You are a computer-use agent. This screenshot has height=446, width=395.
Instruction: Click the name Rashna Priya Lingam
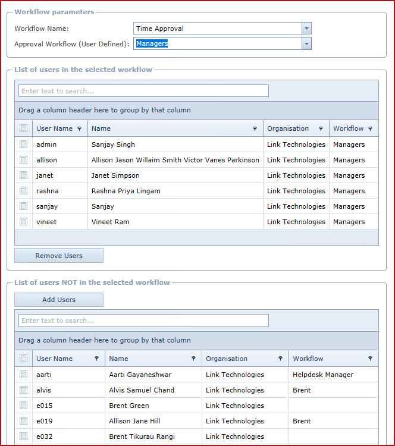126,191
